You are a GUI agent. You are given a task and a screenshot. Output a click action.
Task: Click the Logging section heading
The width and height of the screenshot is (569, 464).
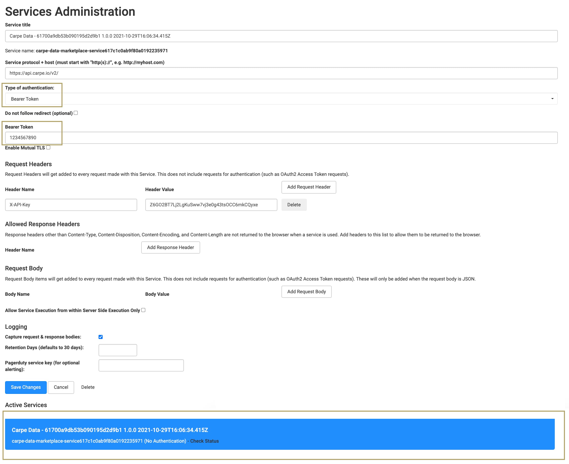[x=16, y=327]
